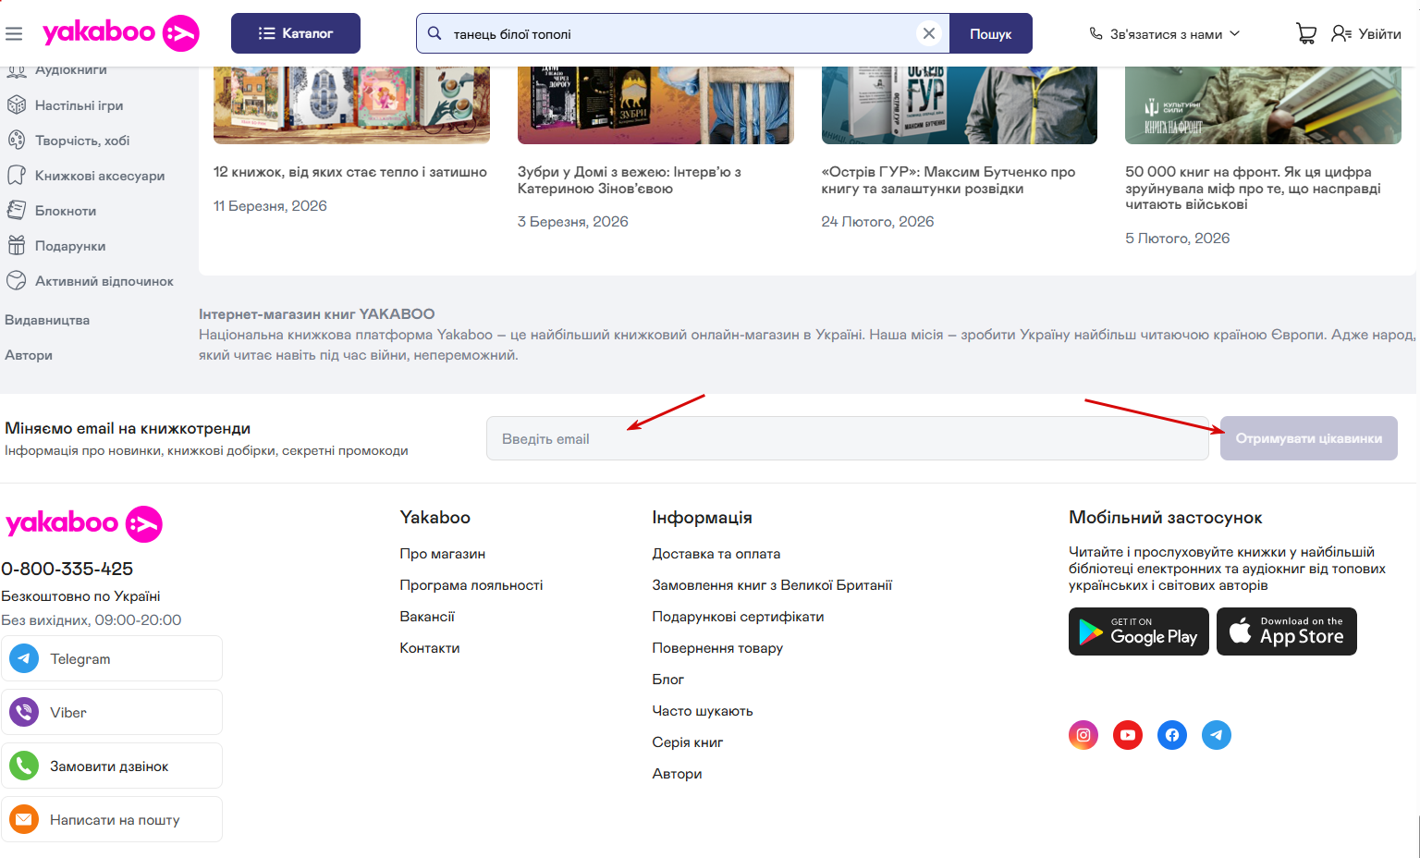This screenshot has height=858, width=1420.
Task: Open Автори in sidebar
Action: pos(29,355)
